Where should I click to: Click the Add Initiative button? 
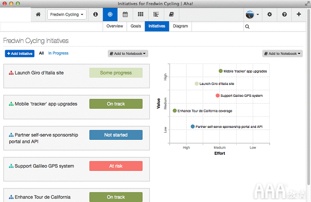coord(20,53)
